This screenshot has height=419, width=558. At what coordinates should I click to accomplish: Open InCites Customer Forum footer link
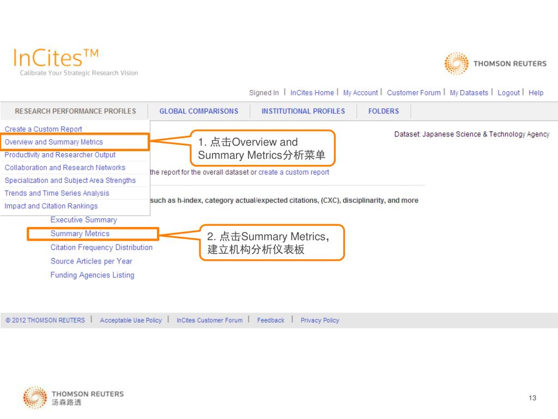(209, 320)
